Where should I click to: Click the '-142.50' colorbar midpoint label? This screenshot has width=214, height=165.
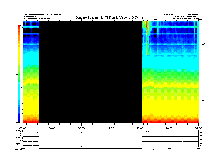click(15, 74)
